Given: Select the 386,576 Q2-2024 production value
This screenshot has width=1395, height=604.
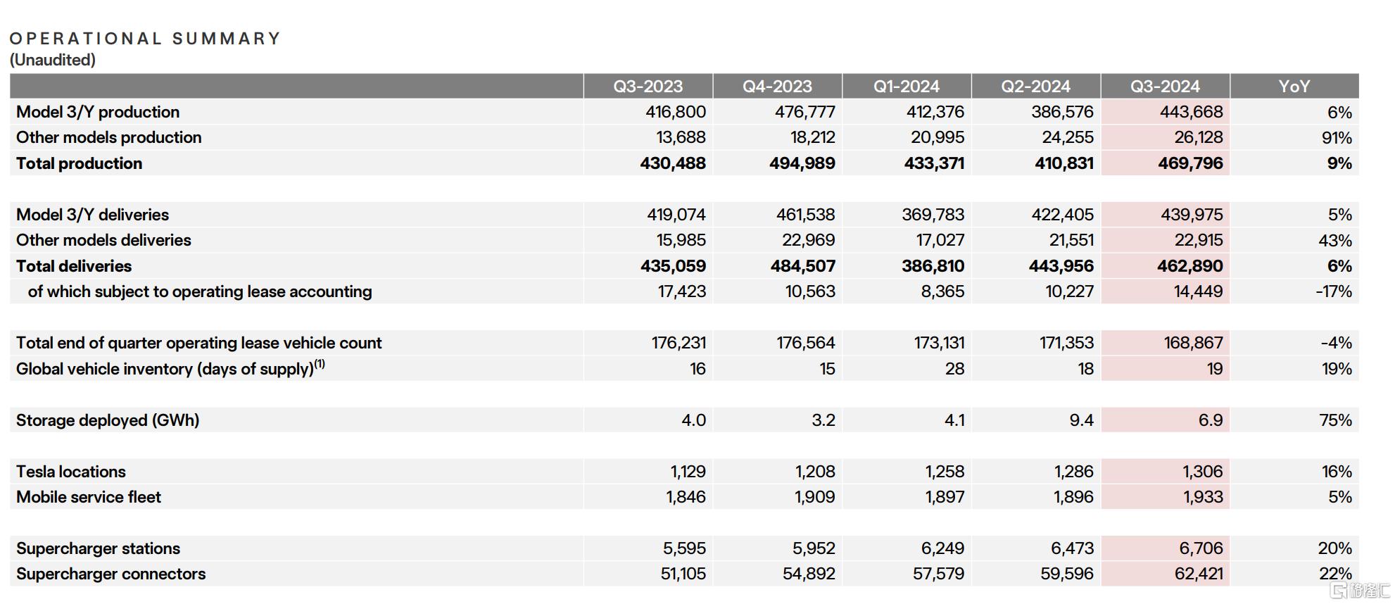Looking at the screenshot, I should 1062,112.
